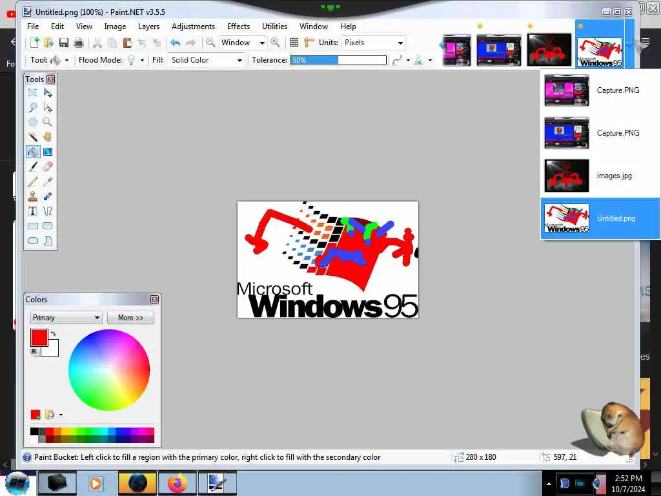Open the Effects menu
Image resolution: width=661 pixels, height=496 pixels.
click(x=238, y=26)
